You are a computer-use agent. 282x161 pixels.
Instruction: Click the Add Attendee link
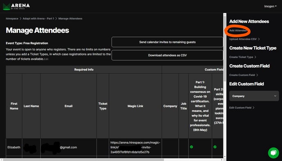238,31
